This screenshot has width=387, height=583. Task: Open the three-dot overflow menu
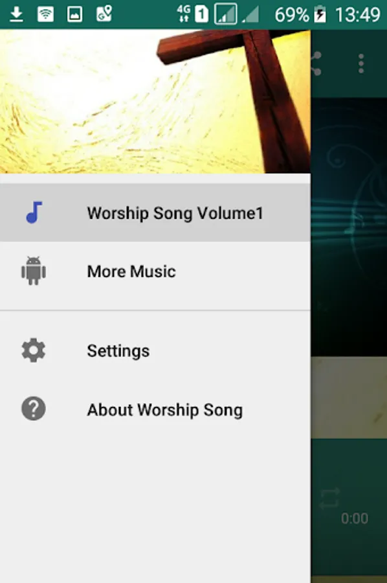click(x=361, y=63)
